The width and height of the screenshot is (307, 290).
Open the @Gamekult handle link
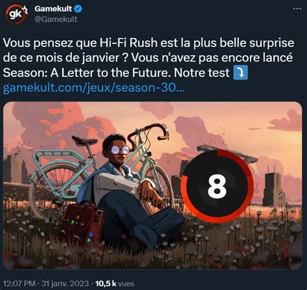pos(56,19)
